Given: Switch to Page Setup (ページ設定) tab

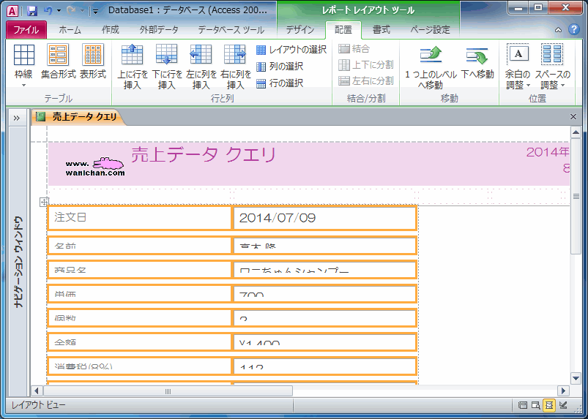Looking at the screenshot, I should coord(430,30).
